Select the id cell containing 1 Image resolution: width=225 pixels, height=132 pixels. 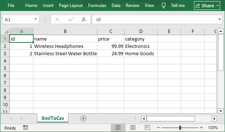pyautogui.click(x=21, y=46)
